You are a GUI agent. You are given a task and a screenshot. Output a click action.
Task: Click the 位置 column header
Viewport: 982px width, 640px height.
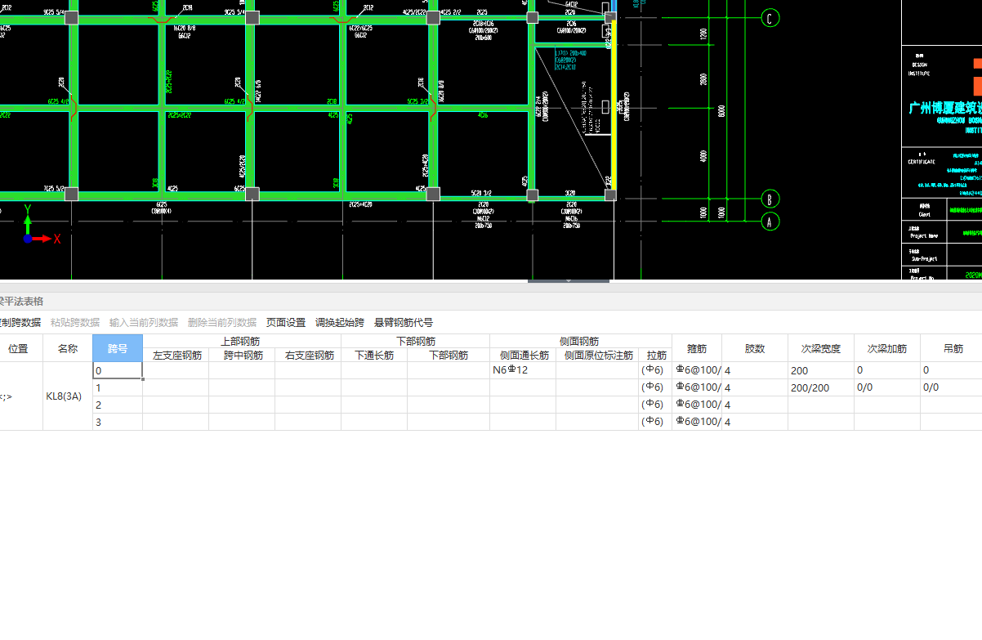pos(18,348)
